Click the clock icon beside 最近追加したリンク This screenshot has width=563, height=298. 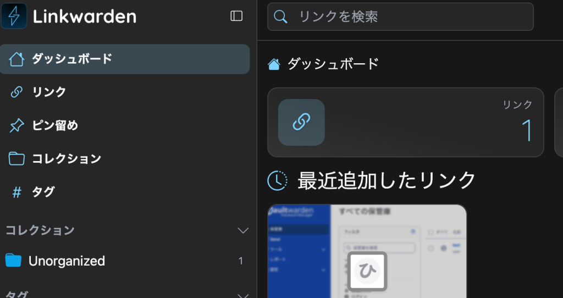click(277, 180)
